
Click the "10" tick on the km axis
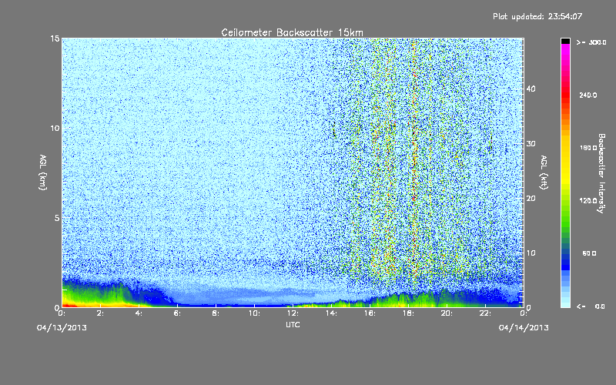[55, 128]
